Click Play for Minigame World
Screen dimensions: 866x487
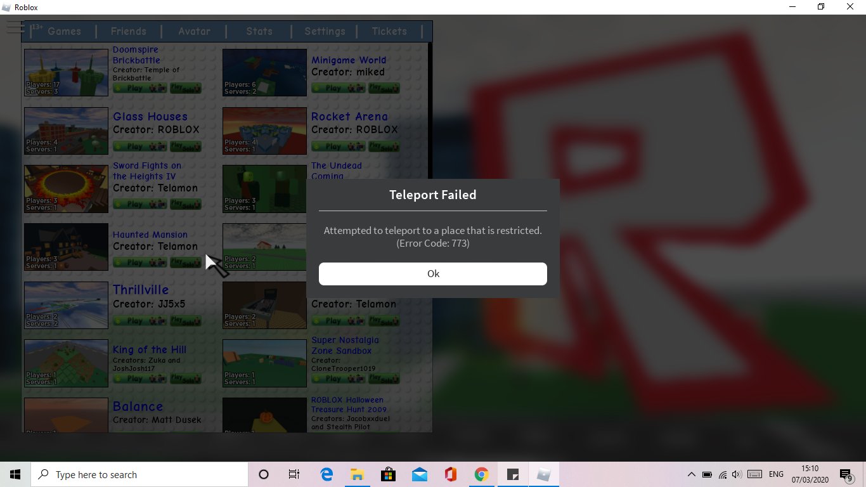point(339,88)
